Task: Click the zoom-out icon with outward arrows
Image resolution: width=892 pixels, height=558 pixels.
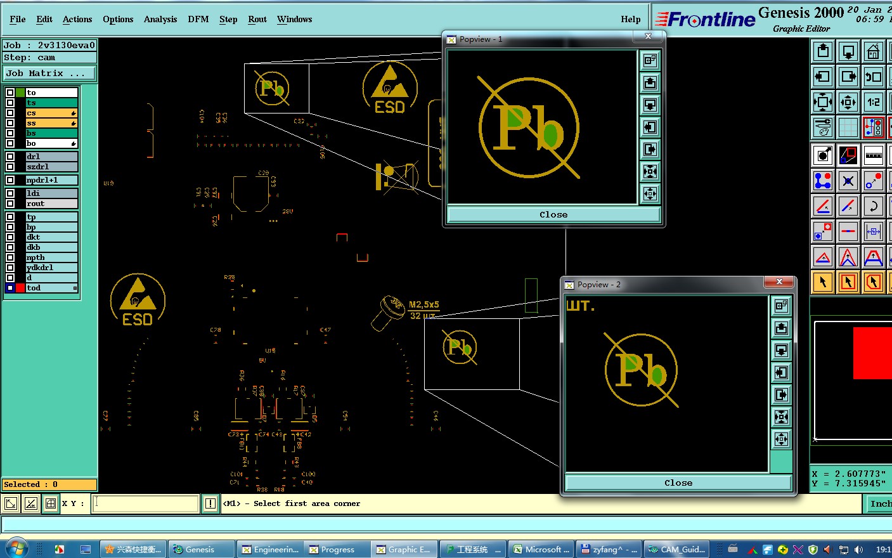Action: 823,102
